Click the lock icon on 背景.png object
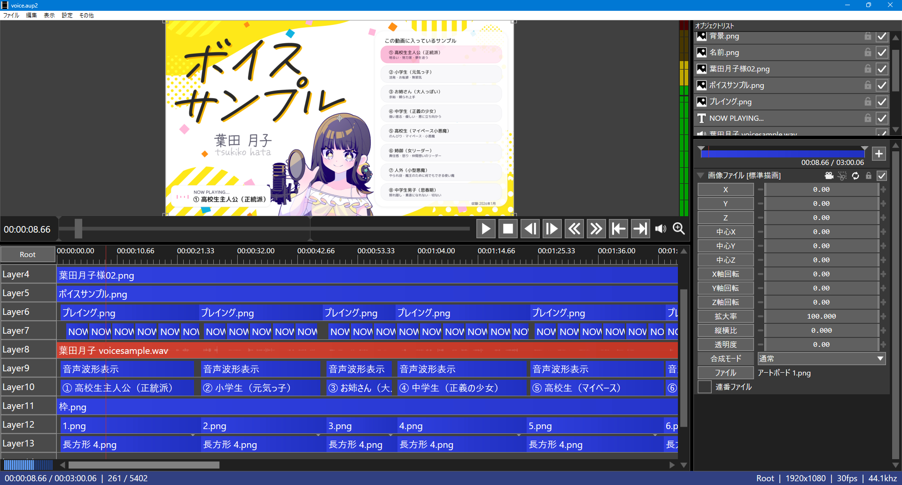Viewport: 902px width, 485px height. (868, 36)
